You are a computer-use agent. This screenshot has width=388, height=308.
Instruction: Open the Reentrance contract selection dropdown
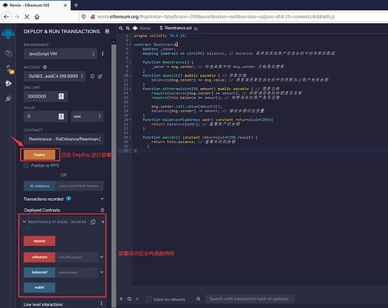coord(63,139)
